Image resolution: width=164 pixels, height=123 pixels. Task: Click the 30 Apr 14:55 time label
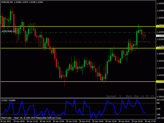(98, 121)
